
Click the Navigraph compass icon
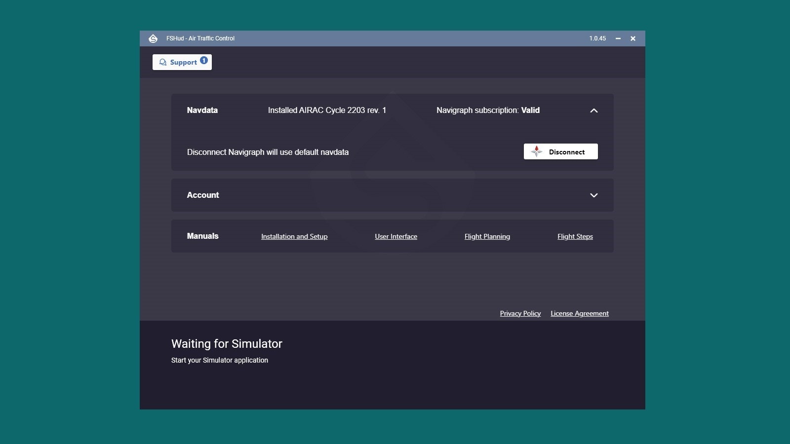[x=536, y=151]
